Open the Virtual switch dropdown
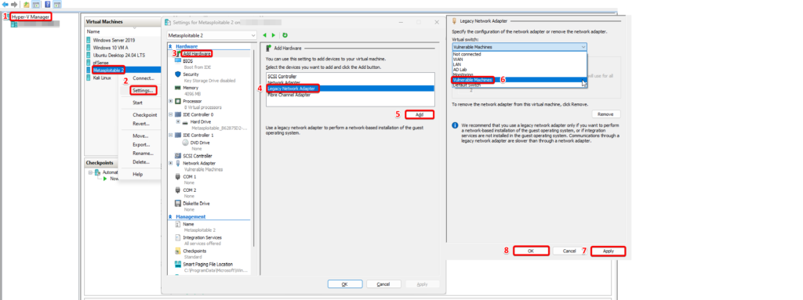The width and height of the screenshot is (803, 300). (519, 47)
